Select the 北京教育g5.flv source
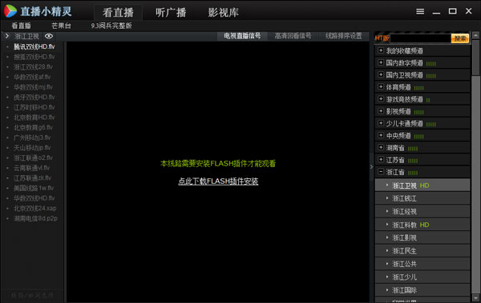The height and width of the screenshot is (303, 481). tap(33, 127)
